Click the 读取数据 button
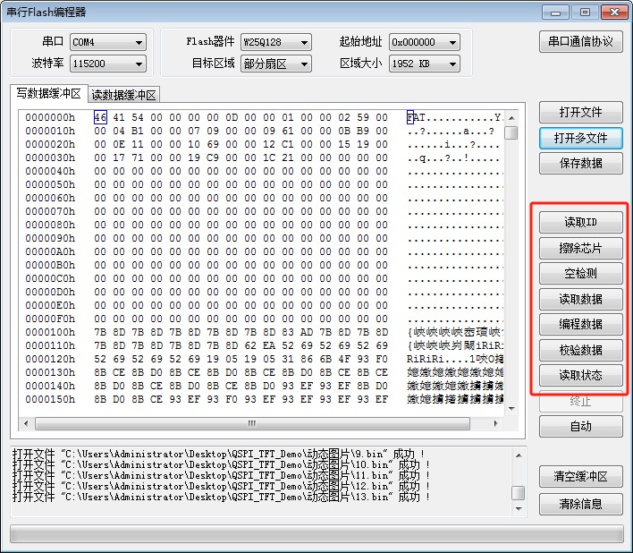The width and height of the screenshot is (633, 553). pyautogui.click(x=580, y=299)
